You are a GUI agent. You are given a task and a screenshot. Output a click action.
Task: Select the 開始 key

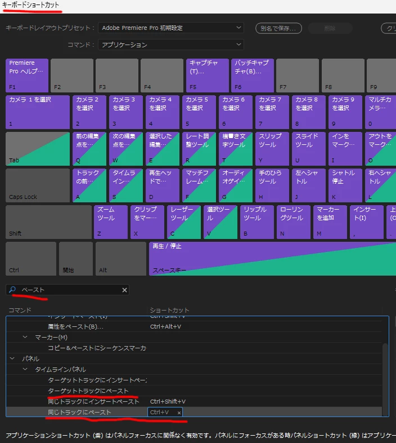point(76,259)
